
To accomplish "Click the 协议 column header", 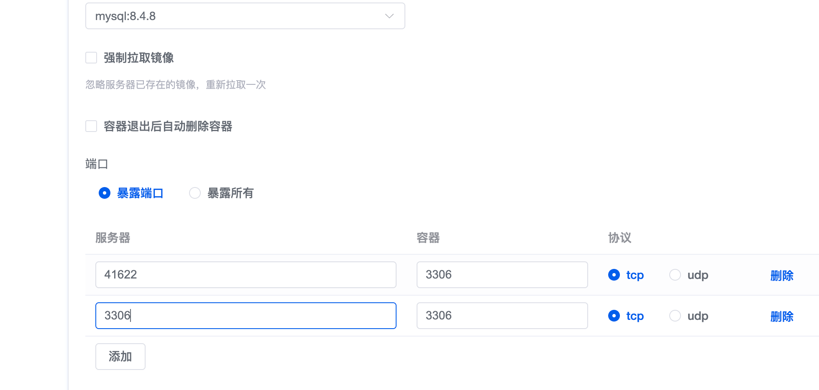I will click(619, 238).
